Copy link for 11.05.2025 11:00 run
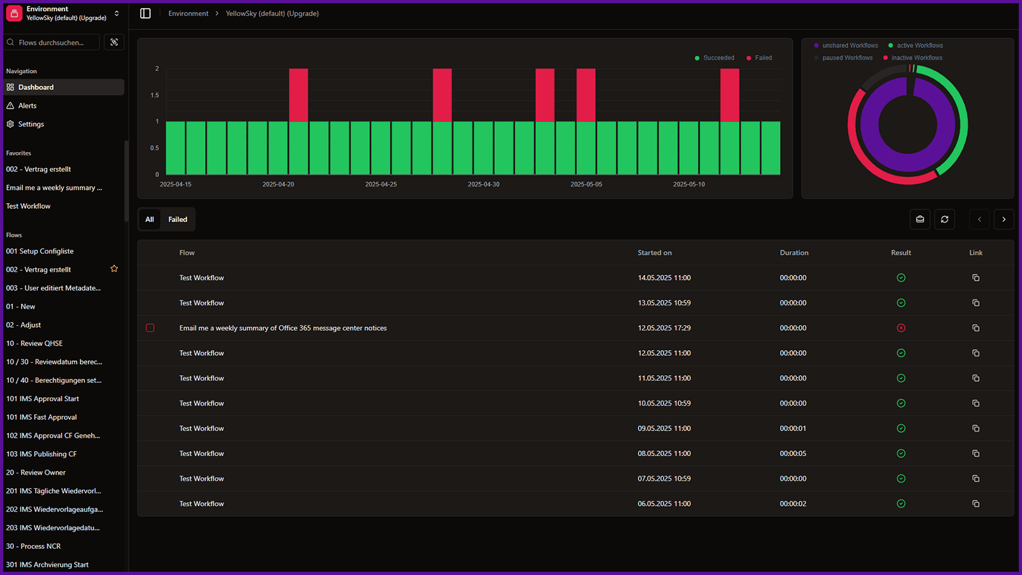 pyautogui.click(x=975, y=378)
